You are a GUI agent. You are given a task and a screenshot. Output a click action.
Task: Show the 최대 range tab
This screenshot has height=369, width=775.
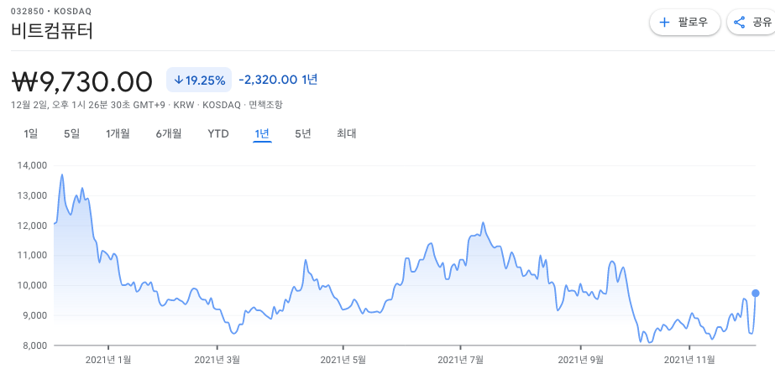click(x=347, y=133)
